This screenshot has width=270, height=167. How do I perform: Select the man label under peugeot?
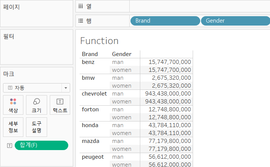[x=118, y=157]
